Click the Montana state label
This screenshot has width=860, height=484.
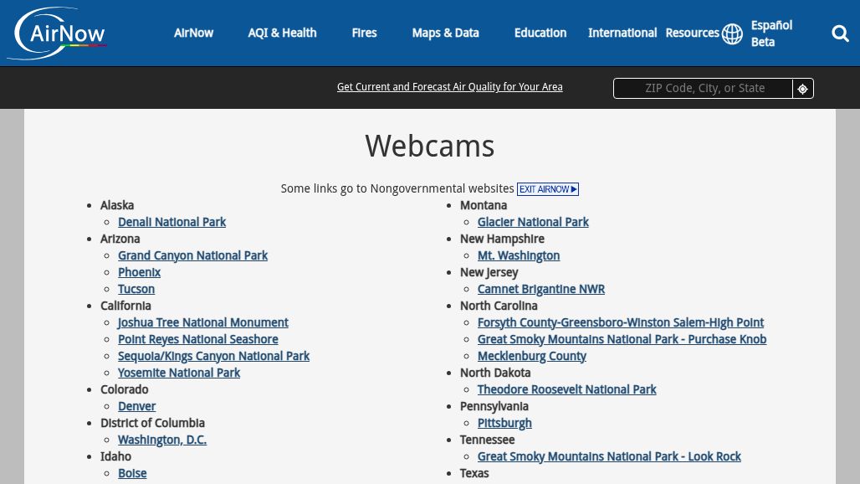(x=484, y=205)
